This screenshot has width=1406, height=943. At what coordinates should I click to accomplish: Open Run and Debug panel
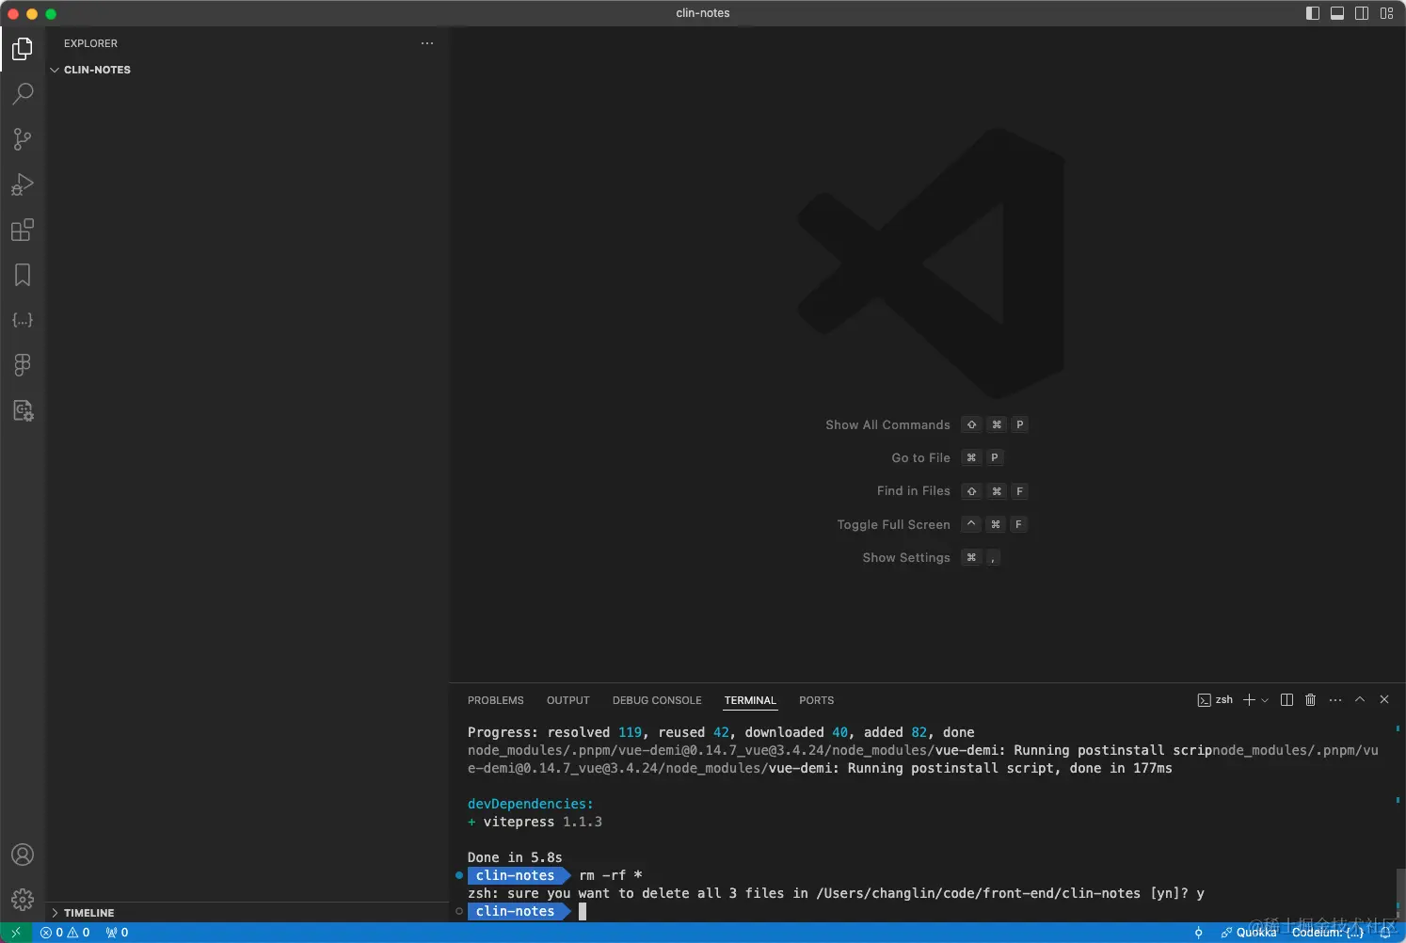pyautogui.click(x=23, y=184)
